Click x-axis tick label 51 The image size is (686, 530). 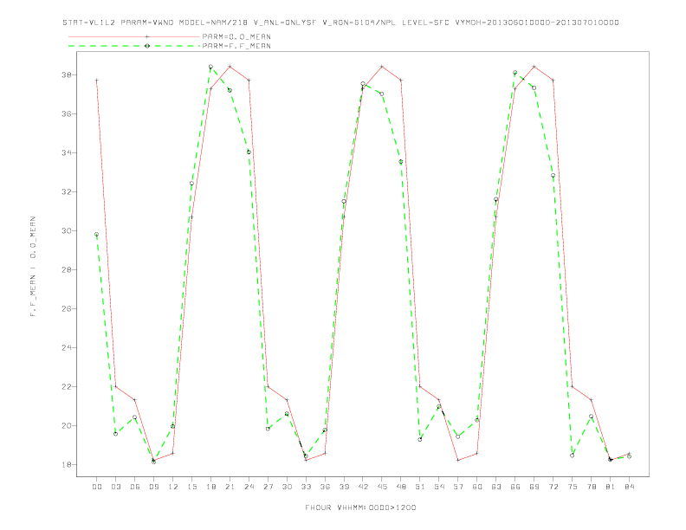420,487
